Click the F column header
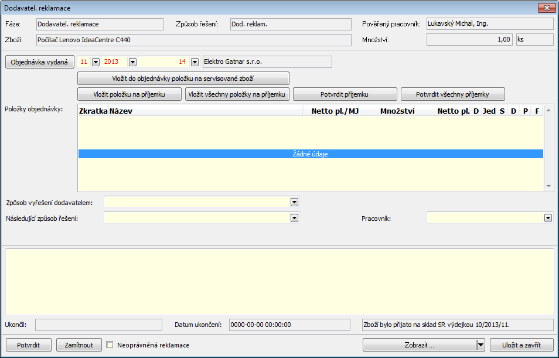Image resolution: width=559 pixels, height=358 pixels. click(537, 111)
